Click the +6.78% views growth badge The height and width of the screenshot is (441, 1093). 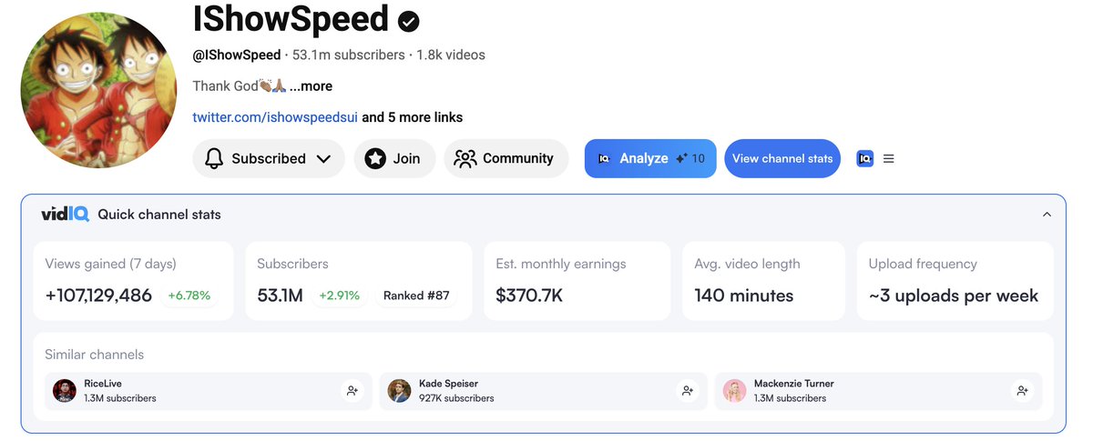(189, 296)
